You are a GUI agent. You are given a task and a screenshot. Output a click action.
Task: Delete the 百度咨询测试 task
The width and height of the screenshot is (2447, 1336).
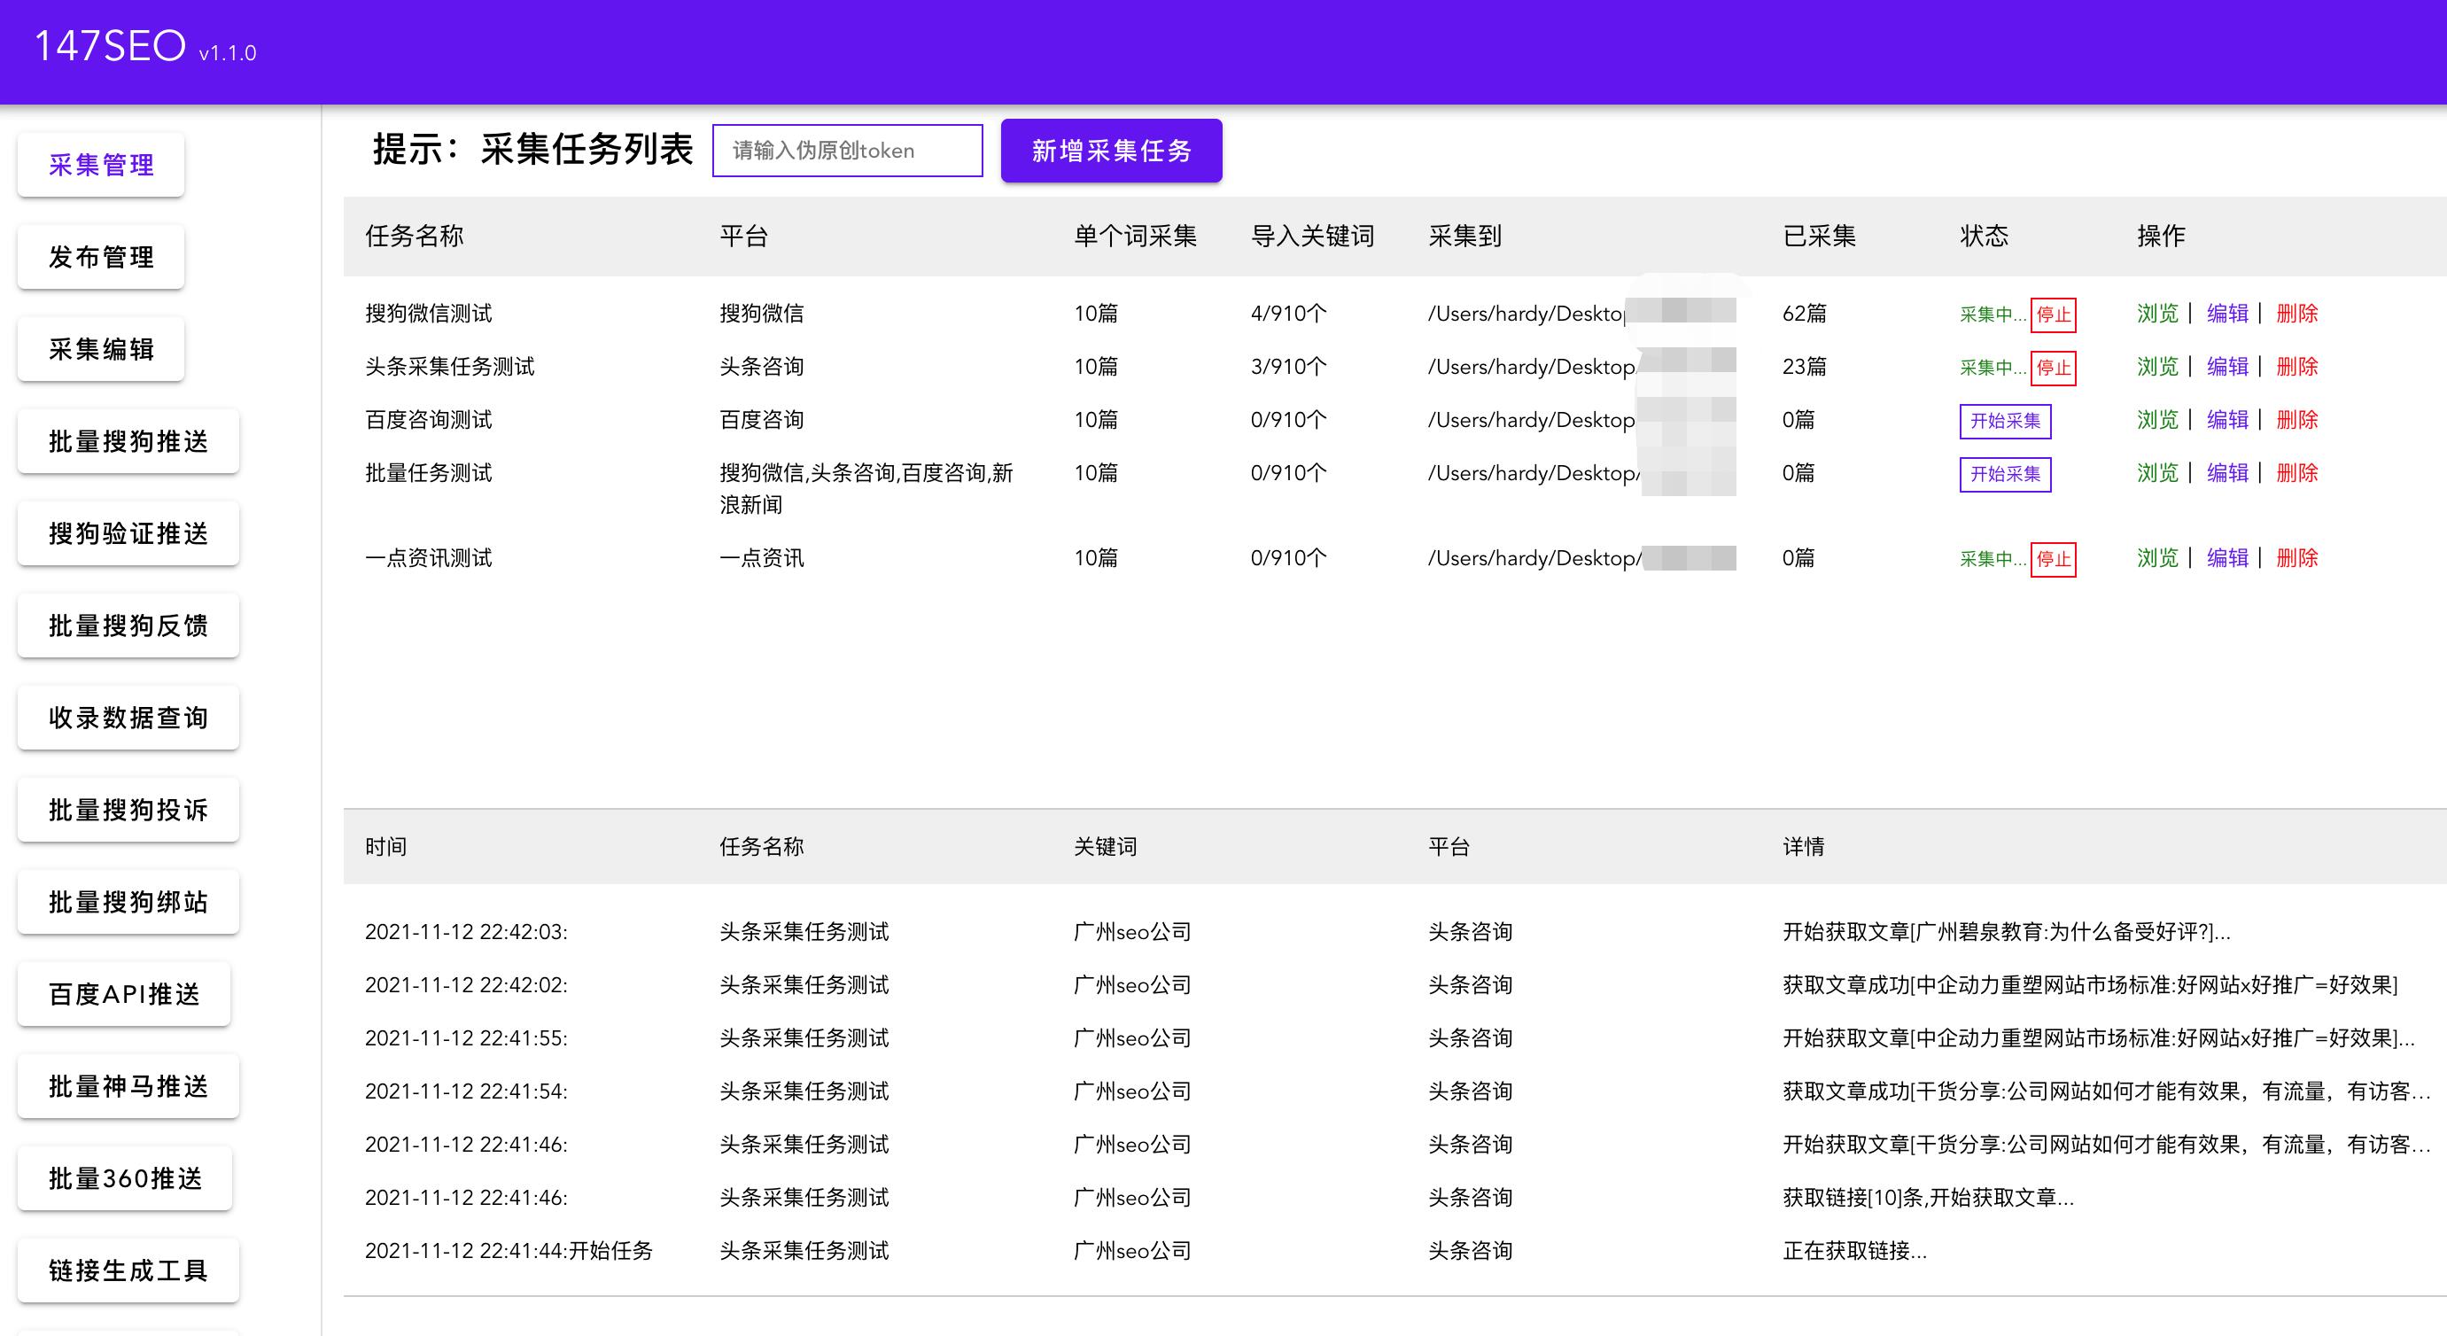point(2297,419)
